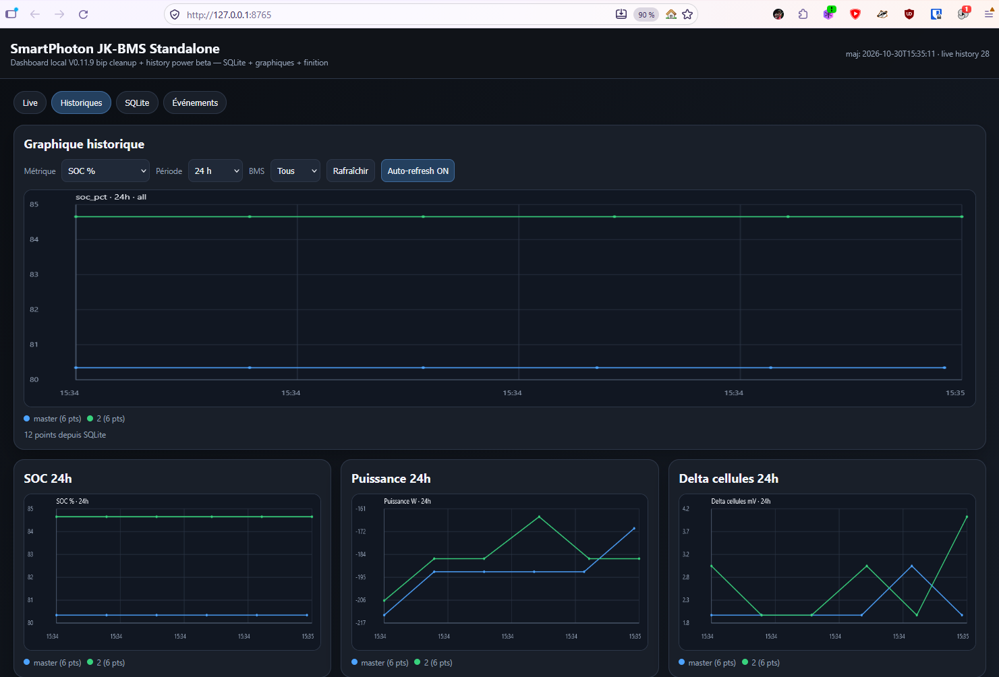Click the 90 % zoom indicator
Viewport: 999px width, 677px height.
coord(646,14)
